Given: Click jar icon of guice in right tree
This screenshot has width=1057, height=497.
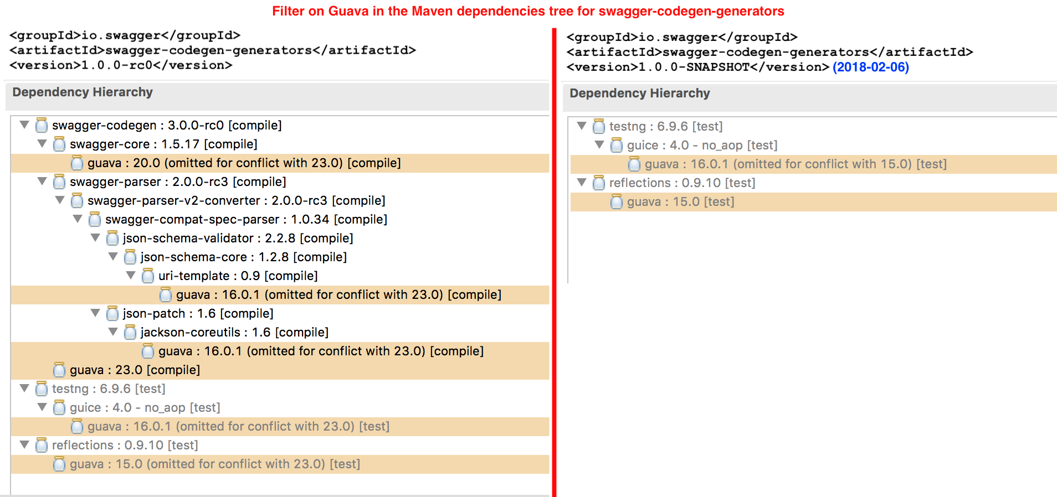Looking at the screenshot, I should tap(617, 145).
